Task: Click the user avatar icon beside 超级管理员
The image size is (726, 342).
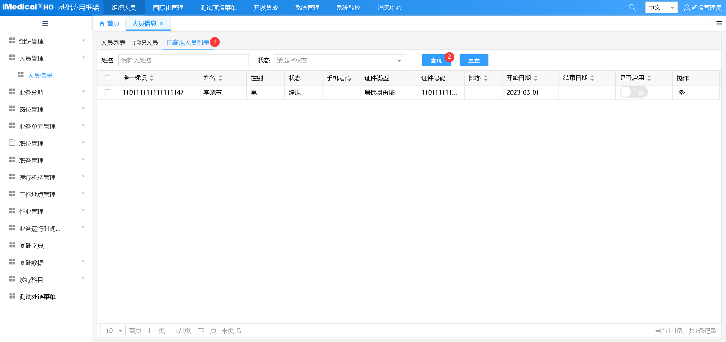Action: click(687, 7)
